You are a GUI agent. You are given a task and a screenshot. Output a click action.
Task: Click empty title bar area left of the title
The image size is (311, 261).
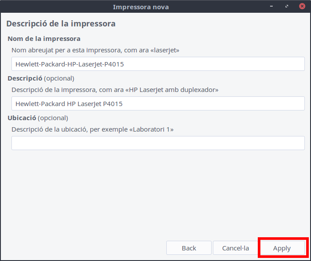pos(53,7)
